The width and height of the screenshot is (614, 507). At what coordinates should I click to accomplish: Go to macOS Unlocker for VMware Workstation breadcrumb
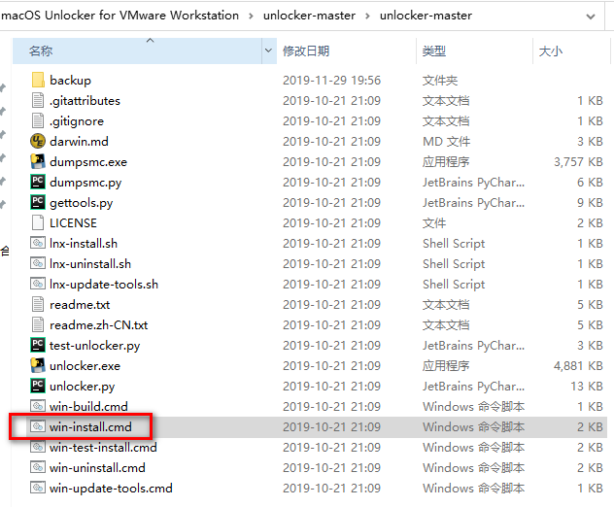tap(119, 16)
